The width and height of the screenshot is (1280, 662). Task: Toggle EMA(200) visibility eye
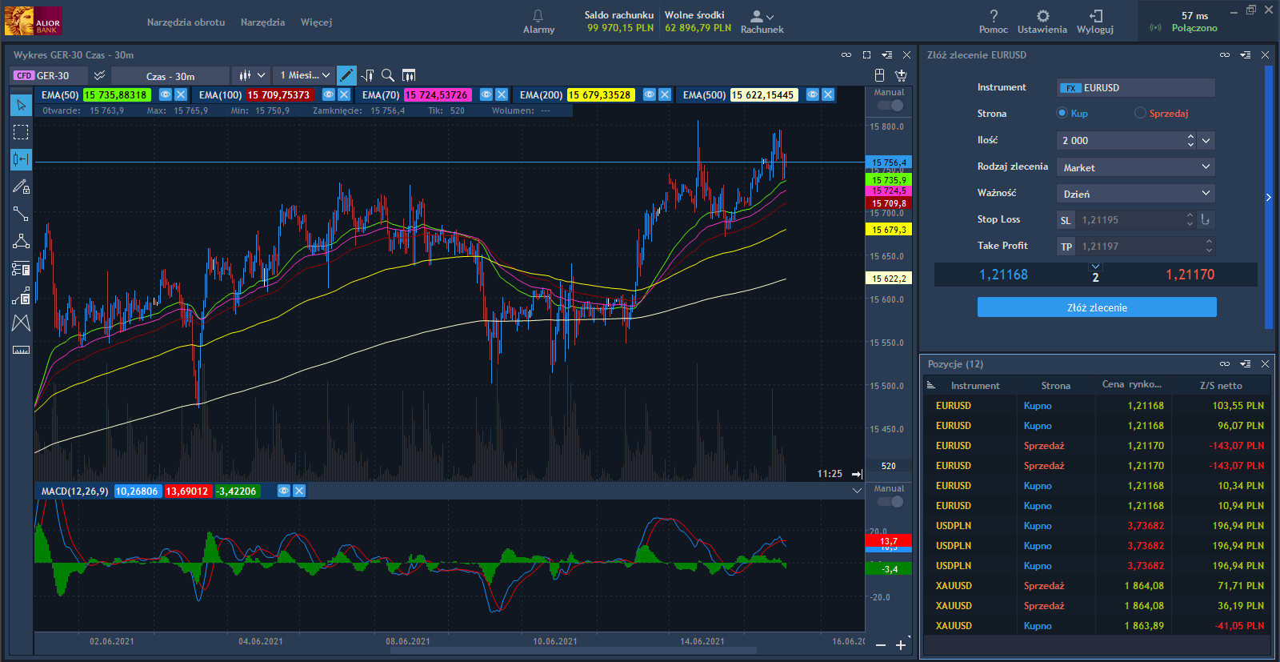(650, 94)
